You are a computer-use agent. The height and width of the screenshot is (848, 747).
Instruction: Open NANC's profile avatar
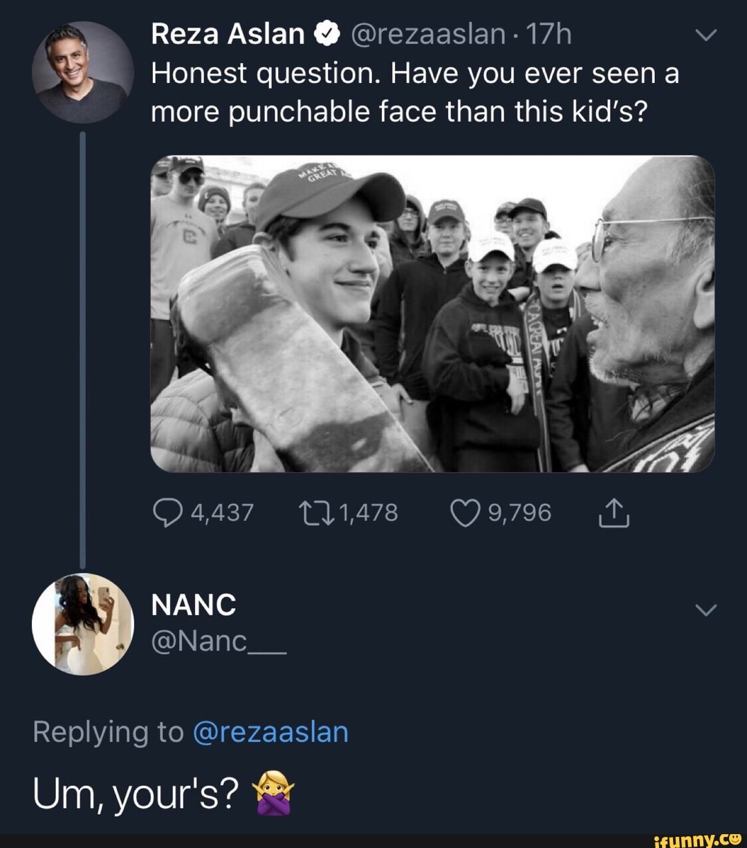tap(82, 623)
